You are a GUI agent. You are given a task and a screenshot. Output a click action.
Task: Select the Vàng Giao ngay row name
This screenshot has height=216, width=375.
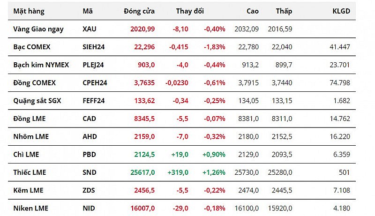click(x=38, y=29)
